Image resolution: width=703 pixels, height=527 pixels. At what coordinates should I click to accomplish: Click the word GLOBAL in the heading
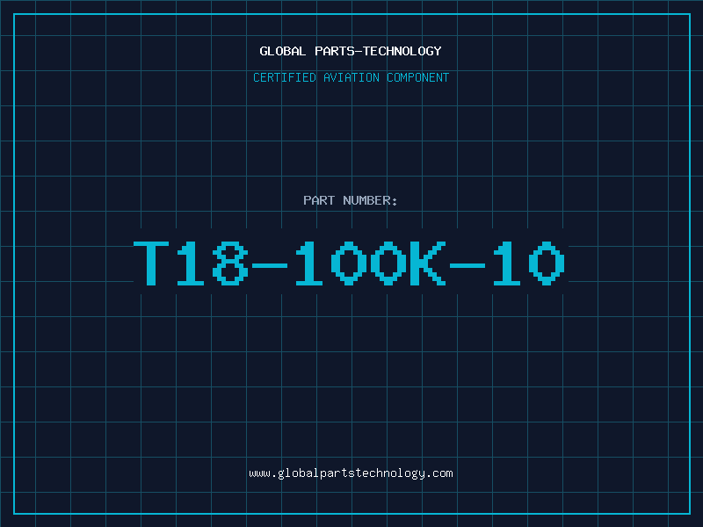pyautogui.click(x=283, y=51)
